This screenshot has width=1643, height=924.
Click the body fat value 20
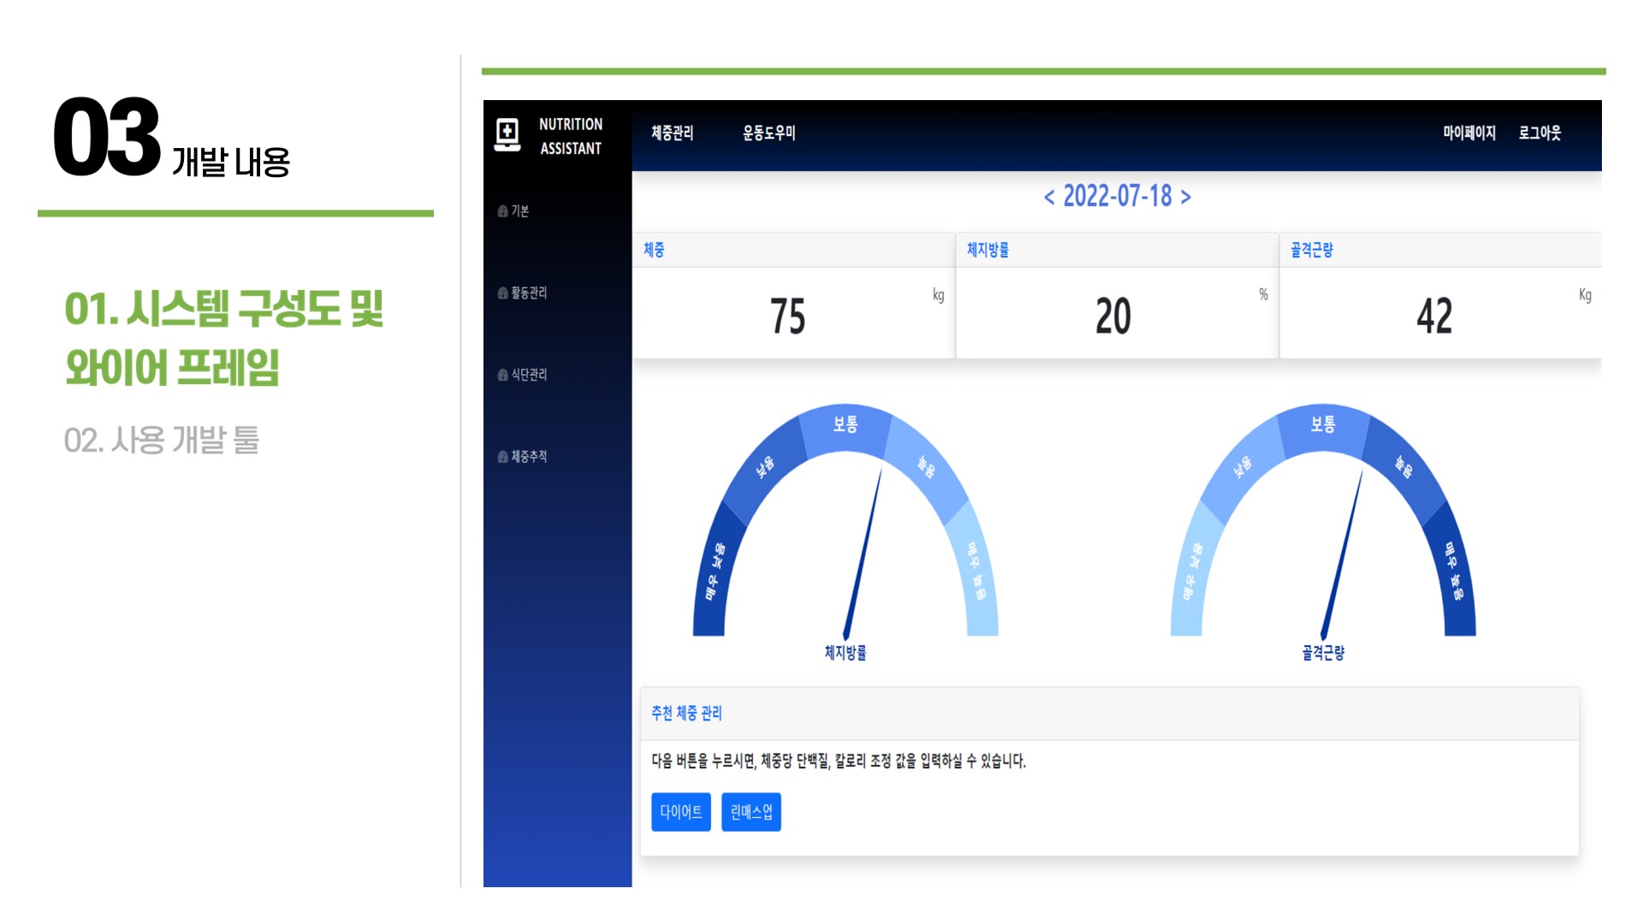tap(1113, 316)
